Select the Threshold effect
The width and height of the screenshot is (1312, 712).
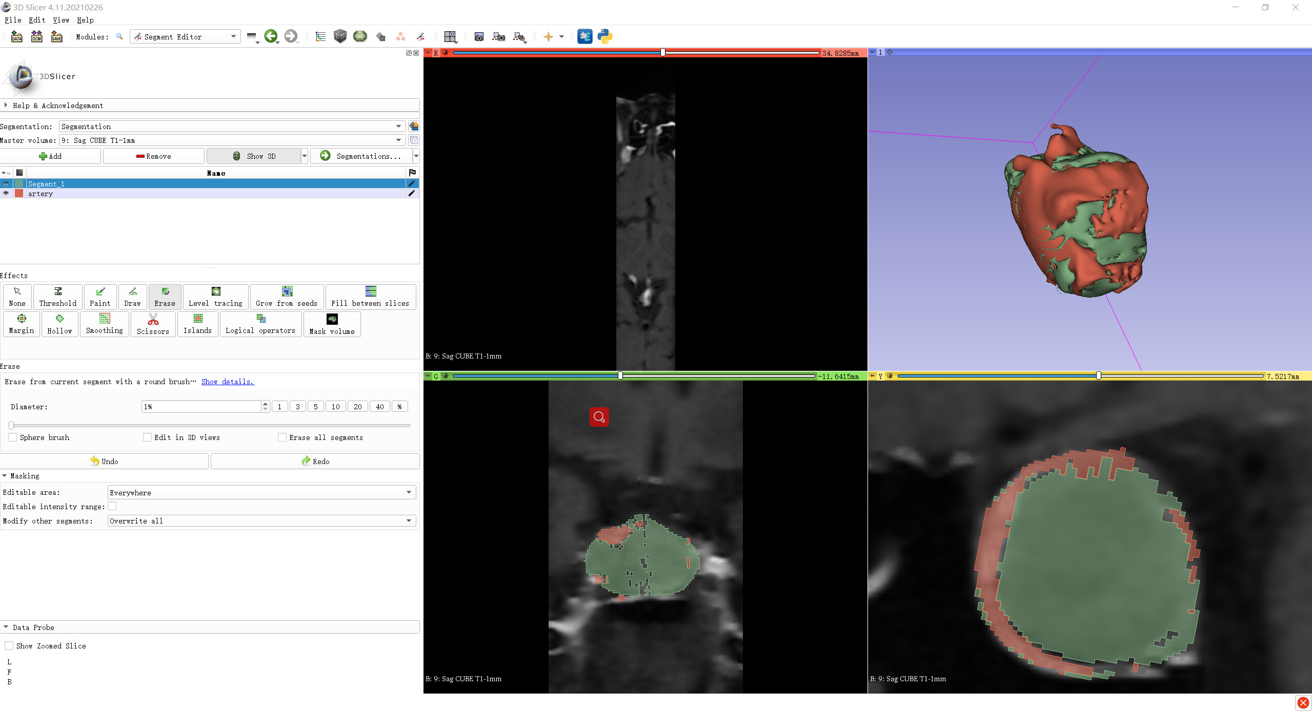57,297
